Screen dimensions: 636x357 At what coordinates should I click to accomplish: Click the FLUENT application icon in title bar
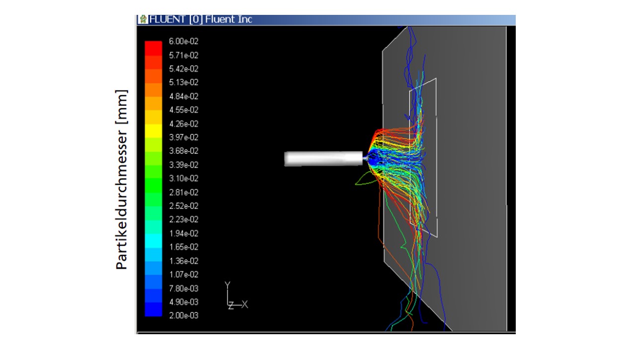(x=143, y=20)
